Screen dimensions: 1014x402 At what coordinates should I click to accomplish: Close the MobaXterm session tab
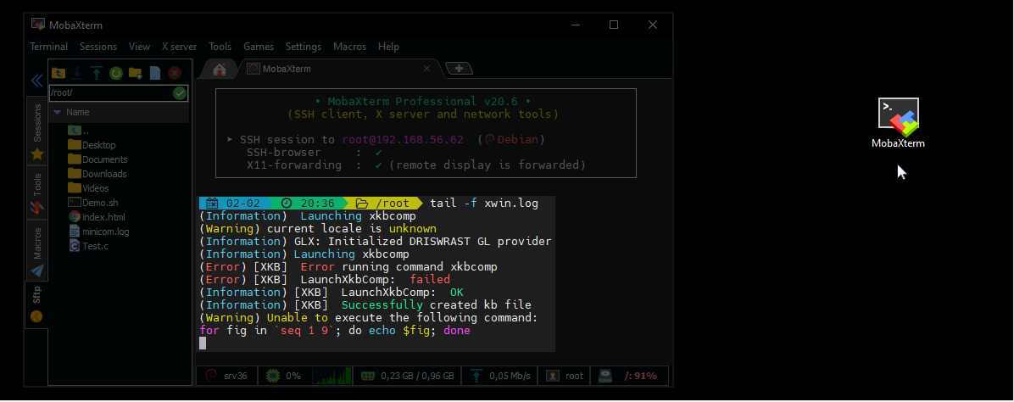point(426,68)
